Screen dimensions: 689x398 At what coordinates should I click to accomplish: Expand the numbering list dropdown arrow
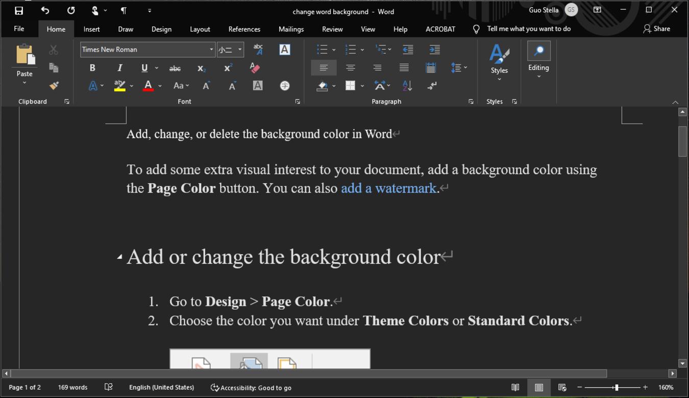362,50
